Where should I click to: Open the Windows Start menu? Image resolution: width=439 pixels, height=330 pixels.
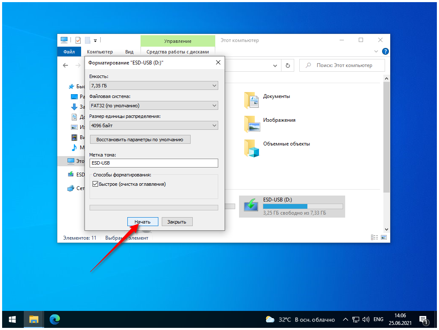click(x=12, y=319)
